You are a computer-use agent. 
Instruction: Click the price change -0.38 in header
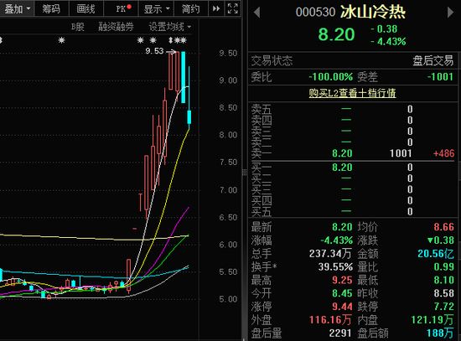pyautogui.click(x=384, y=29)
